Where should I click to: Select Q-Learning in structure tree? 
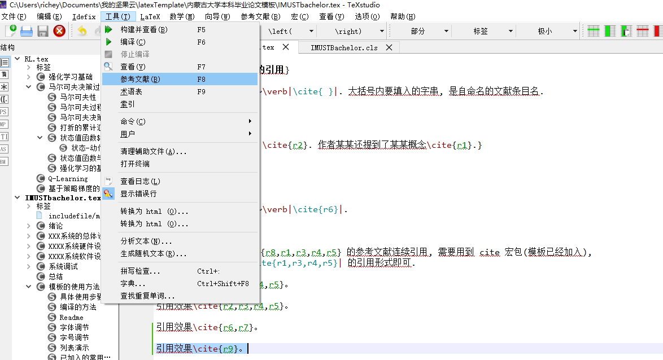pos(68,179)
